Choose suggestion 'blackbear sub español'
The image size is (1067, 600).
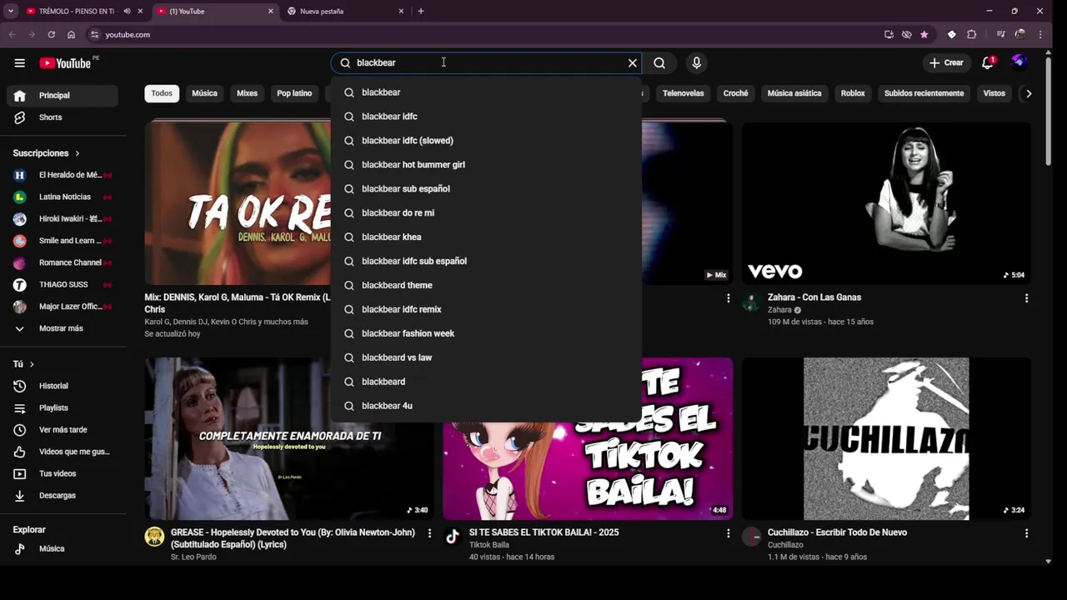486,189
